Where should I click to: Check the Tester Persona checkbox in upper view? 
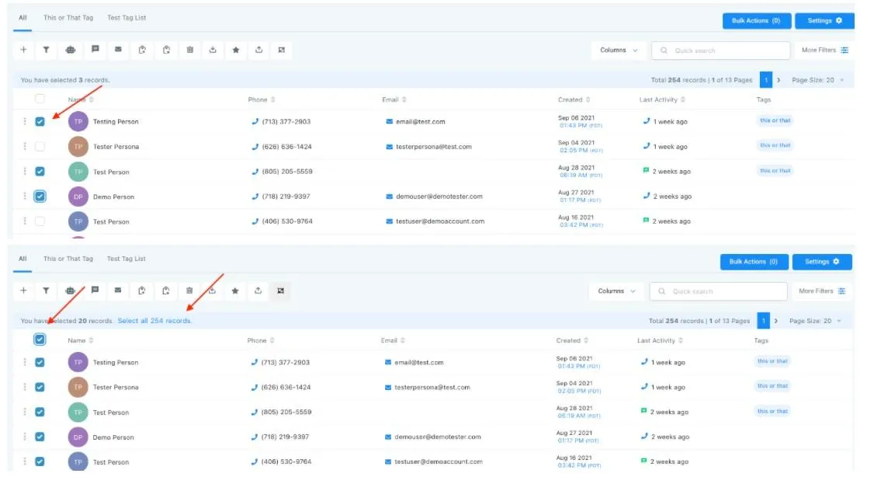[40, 146]
